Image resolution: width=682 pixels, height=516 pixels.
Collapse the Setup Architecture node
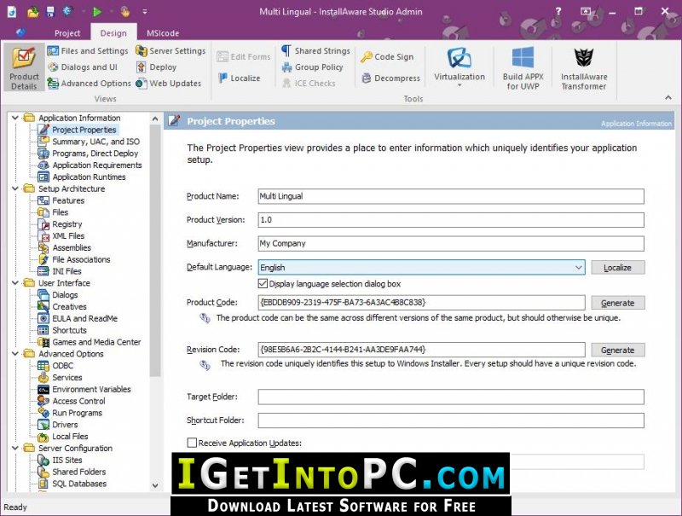[15, 188]
